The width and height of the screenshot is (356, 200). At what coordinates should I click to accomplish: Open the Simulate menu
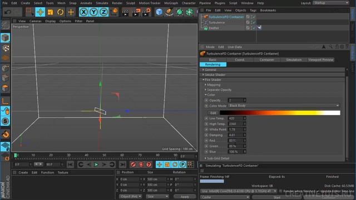click(102, 3)
